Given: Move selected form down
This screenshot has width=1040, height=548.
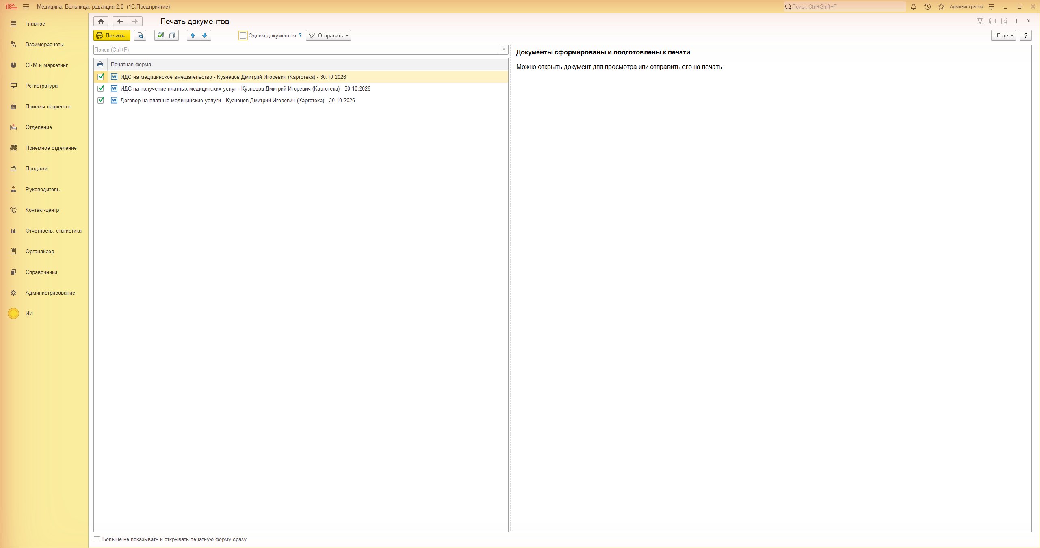Looking at the screenshot, I should [205, 35].
